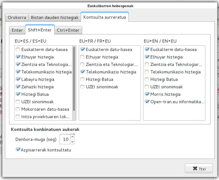This screenshot has height=180, width=219.
Task: Open the Enter sub-tab
Action: pyautogui.click(x=17, y=30)
